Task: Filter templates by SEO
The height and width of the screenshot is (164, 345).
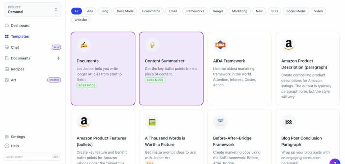Action: pos(274,11)
